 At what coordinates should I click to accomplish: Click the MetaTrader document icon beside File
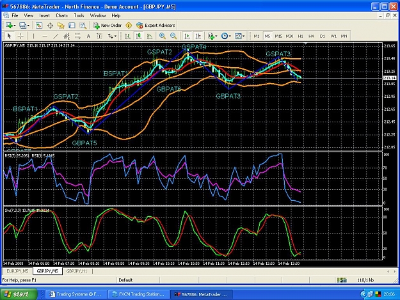click(x=6, y=15)
